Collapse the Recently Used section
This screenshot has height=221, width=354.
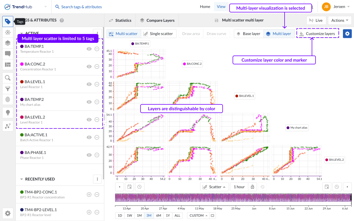pyautogui.click(x=22, y=179)
